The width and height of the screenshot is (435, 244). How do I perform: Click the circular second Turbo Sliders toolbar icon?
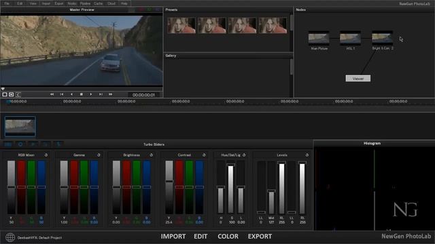click(x=20, y=144)
